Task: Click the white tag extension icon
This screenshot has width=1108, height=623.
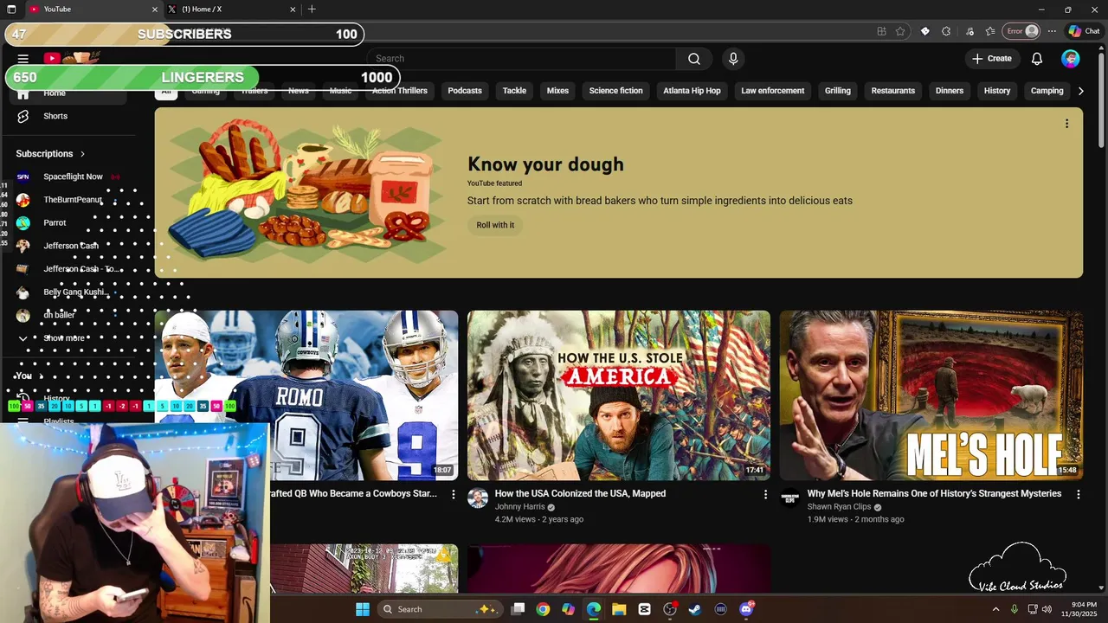Action: (x=924, y=31)
